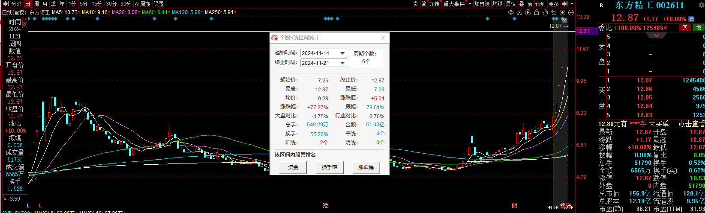Click the undo arrow icon above chart
Image resolution: width=705 pixels, height=213 pixels.
tap(554, 12)
